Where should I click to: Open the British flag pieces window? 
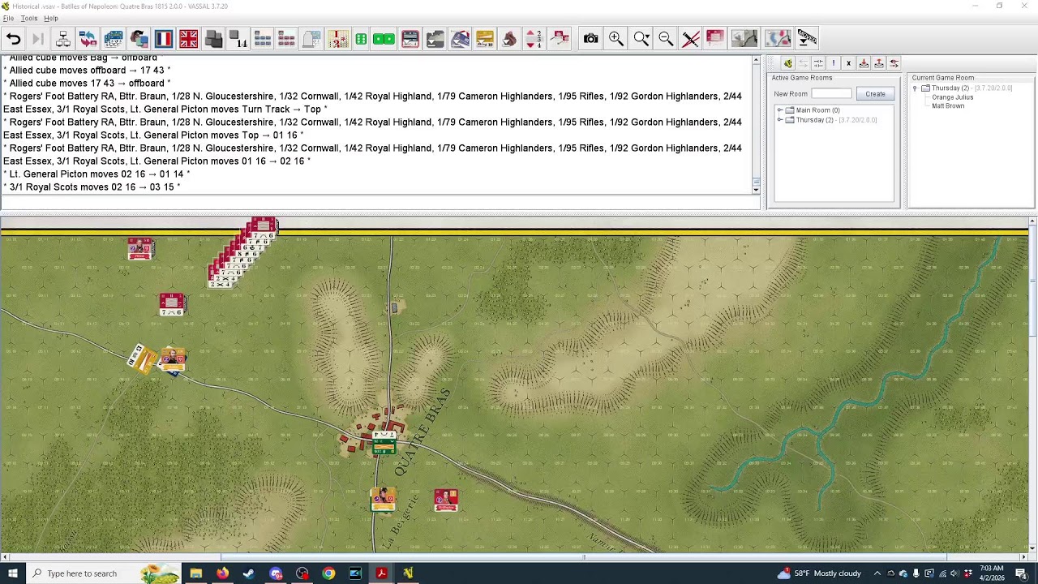coord(188,38)
